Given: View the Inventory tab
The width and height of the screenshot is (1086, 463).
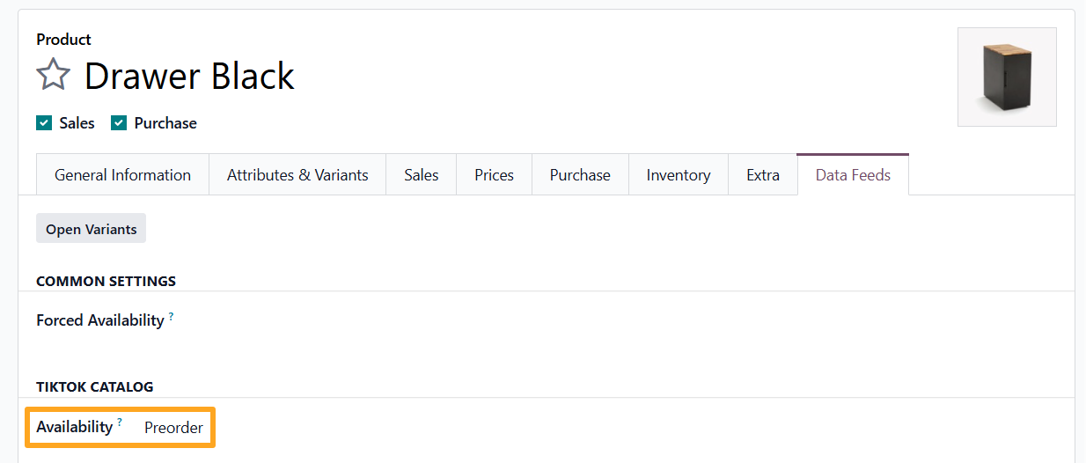Looking at the screenshot, I should coord(679,175).
